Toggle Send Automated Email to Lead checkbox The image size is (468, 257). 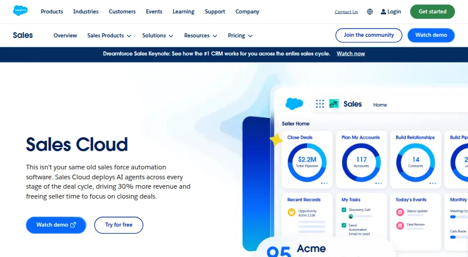344,225
